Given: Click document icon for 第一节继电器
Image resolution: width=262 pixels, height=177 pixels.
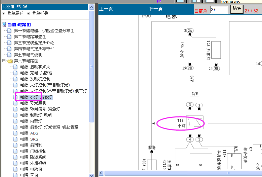Looking at the screenshot, I should coord(9,31).
